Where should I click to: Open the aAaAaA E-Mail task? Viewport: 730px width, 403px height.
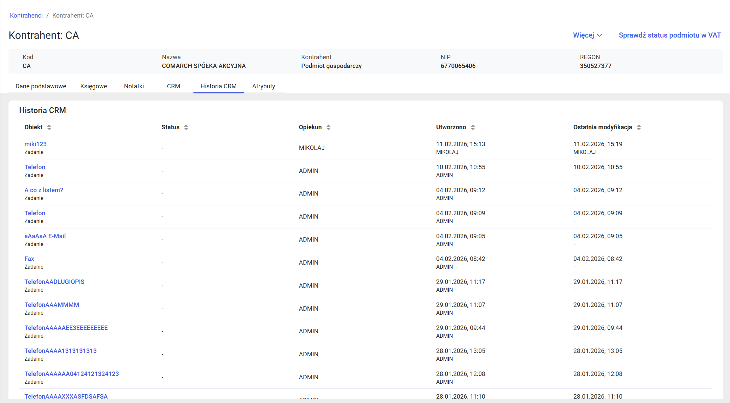tap(45, 236)
